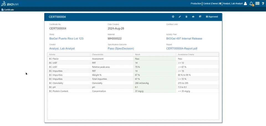Open the history clock icon on CERT000004

[x=173, y=17]
